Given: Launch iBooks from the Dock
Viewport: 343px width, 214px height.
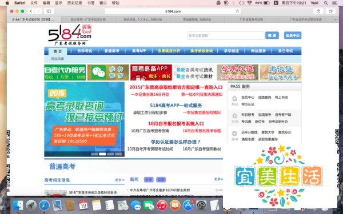Looking at the screenshot, I should pos(175,205).
